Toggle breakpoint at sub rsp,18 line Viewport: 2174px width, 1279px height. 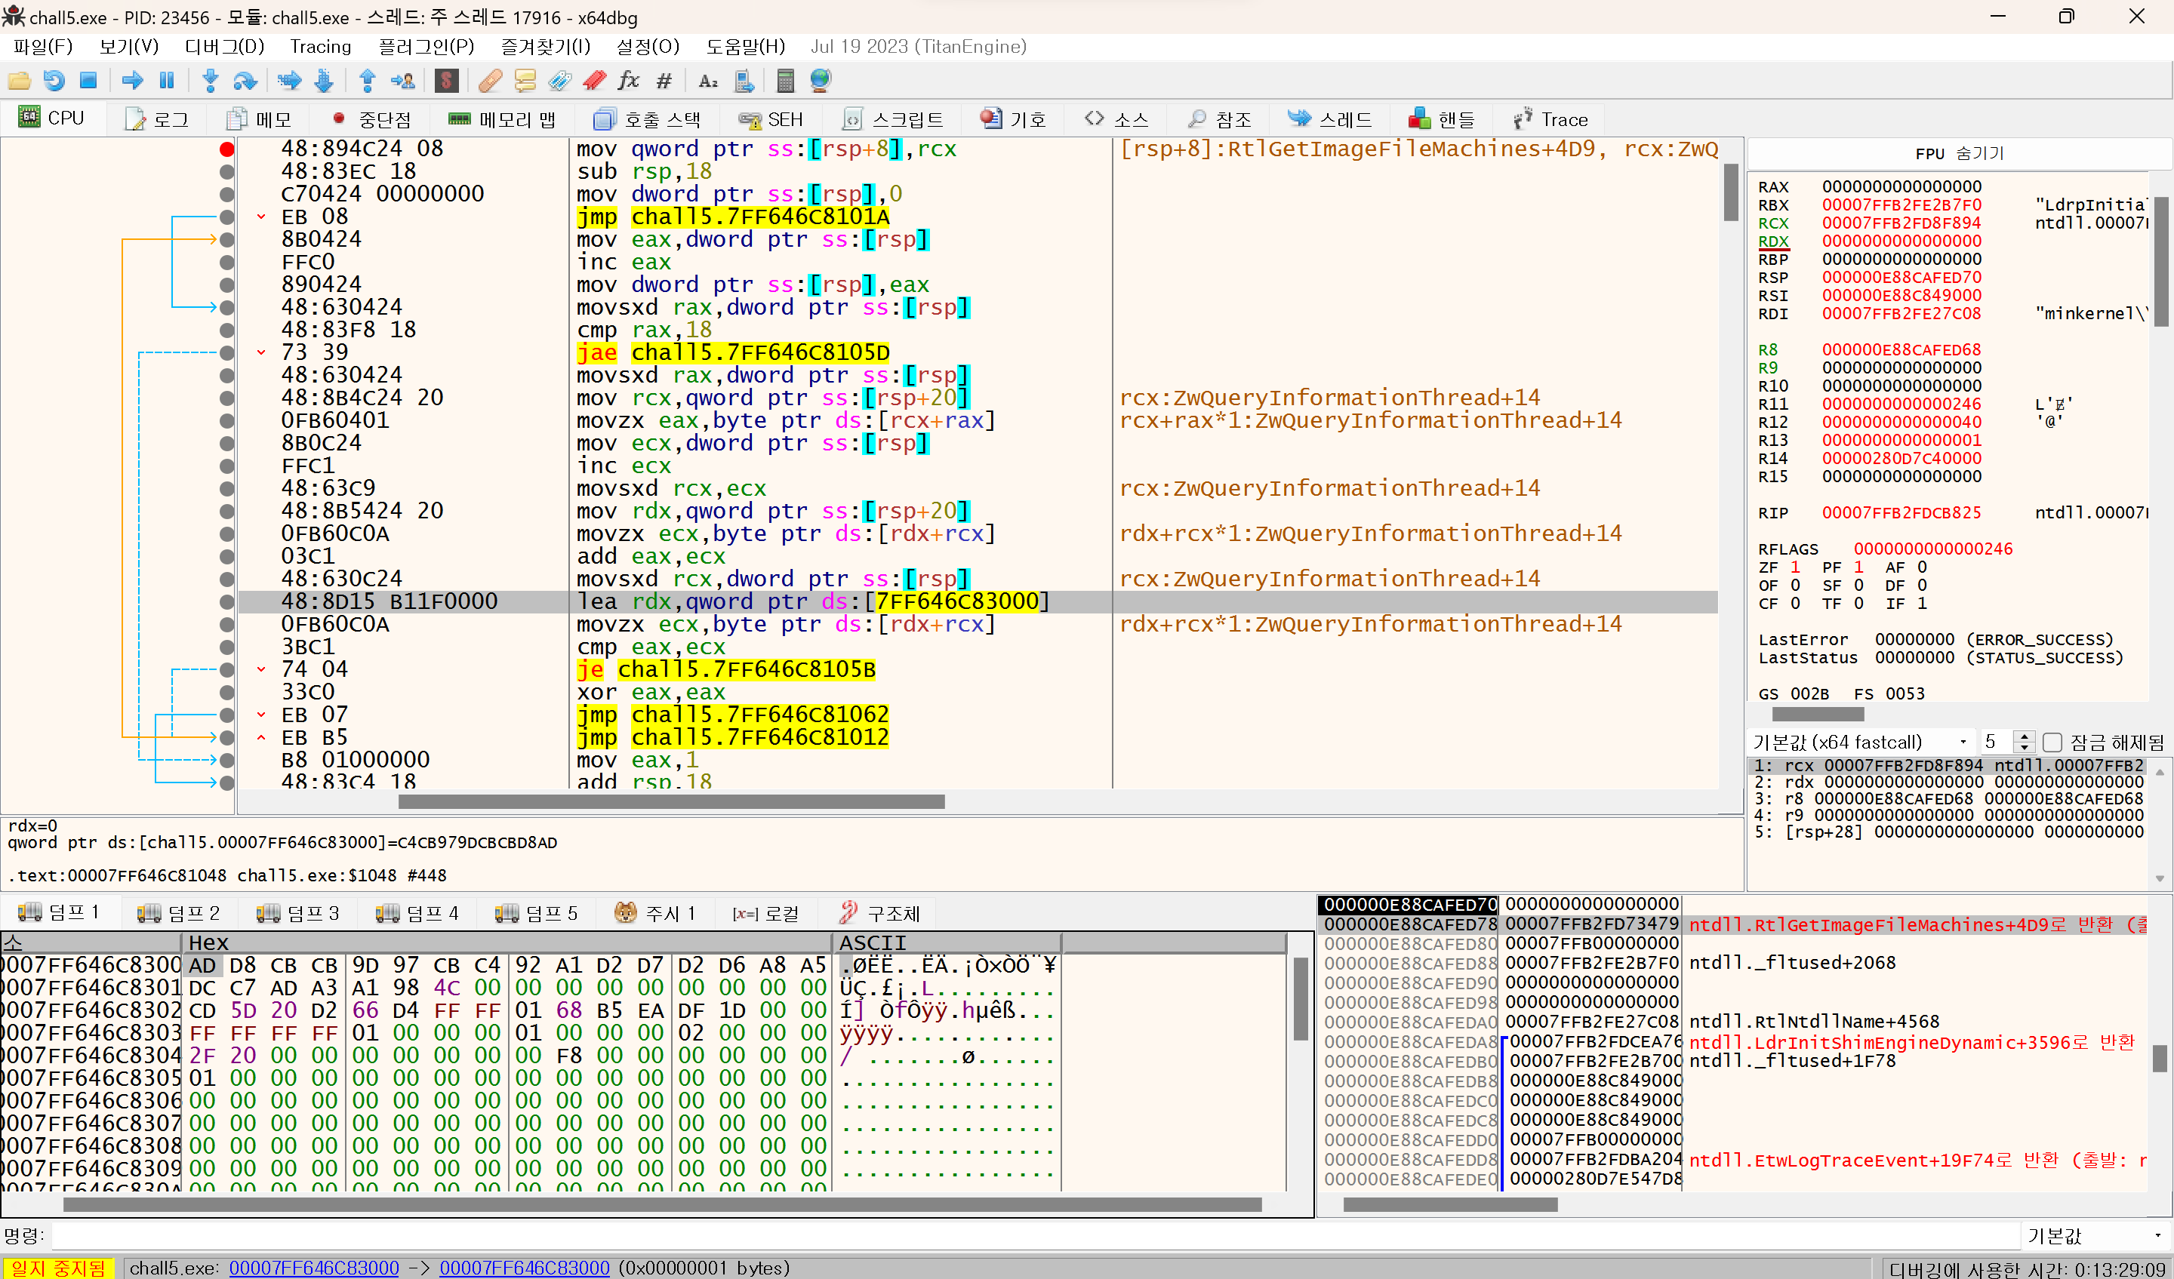coord(227,171)
